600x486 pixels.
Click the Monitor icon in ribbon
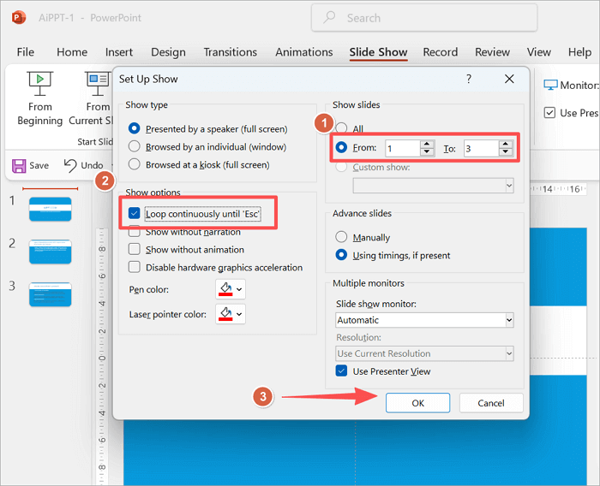(550, 86)
